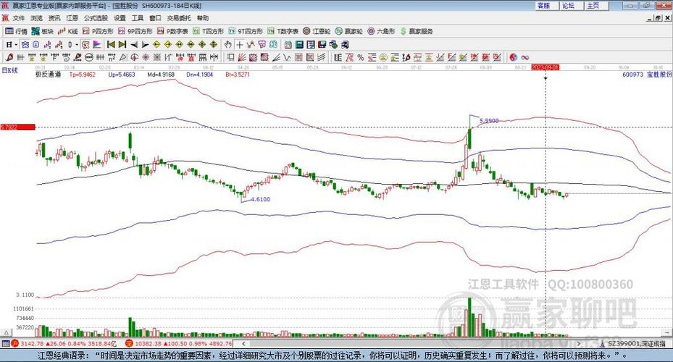The image size is (673, 362).
Task: Click the triangle beside the volume scale
Action: click(x=7, y=332)
